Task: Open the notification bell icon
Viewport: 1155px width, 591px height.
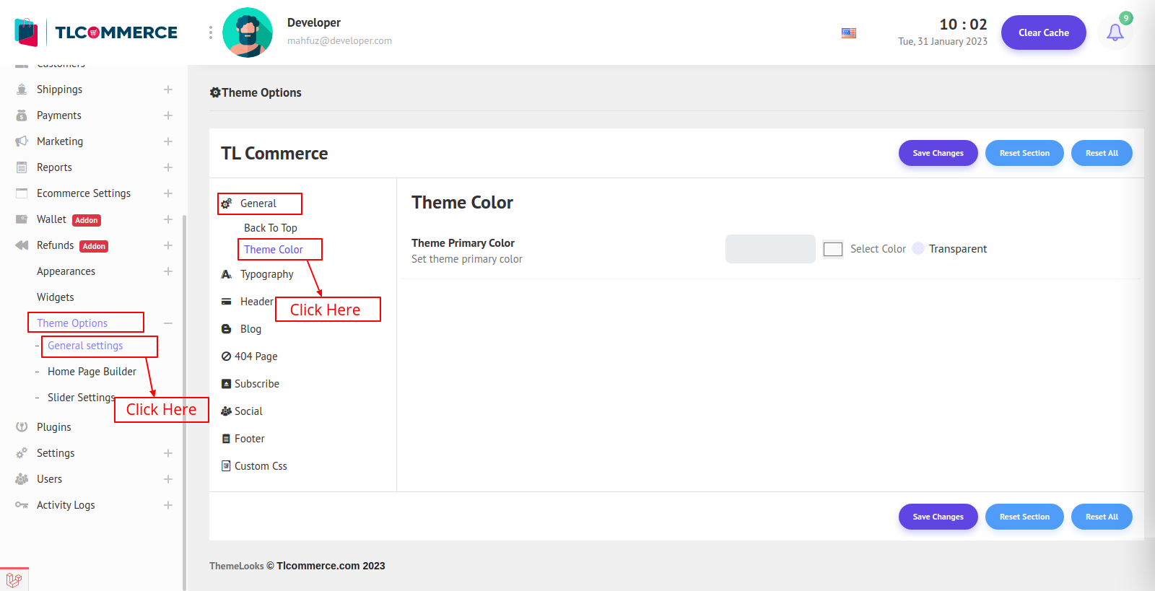Action: (x=1115, y=32)
